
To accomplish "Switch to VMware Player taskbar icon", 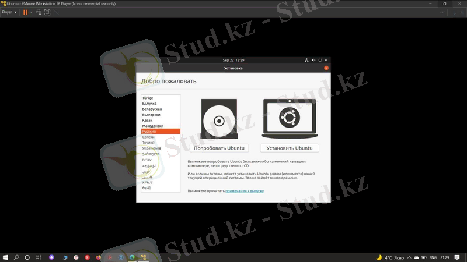I will pyautogui.click(x=143, y=257).
